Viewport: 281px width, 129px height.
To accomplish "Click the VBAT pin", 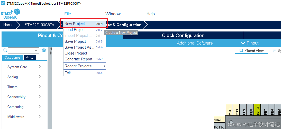I will (220, 119).
